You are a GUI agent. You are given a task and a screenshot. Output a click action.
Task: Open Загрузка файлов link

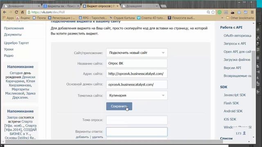(x=237, y=60)
